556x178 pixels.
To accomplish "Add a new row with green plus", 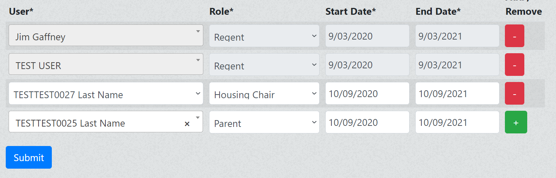I will click(516, 122).
